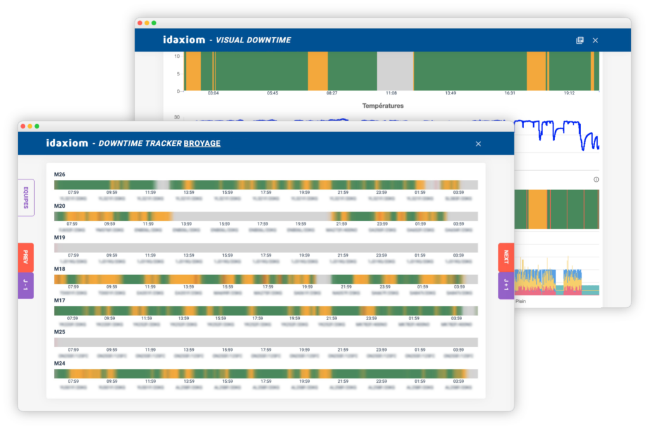Close the Downtime Tracker panel with X
This screenshot has height=429, width=649.
click(x=478, y=144)
